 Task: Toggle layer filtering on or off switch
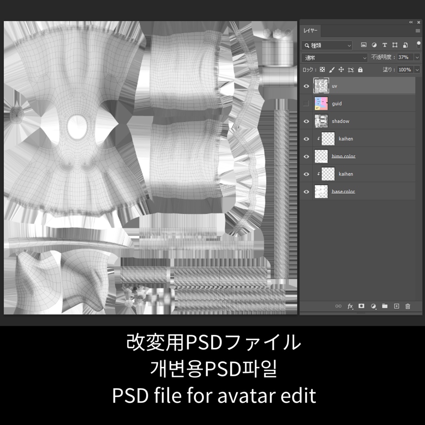(418, 45)
